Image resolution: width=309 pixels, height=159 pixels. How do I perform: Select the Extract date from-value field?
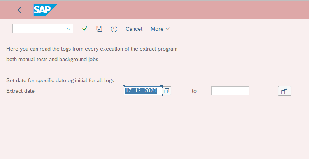tap(143, 91)
